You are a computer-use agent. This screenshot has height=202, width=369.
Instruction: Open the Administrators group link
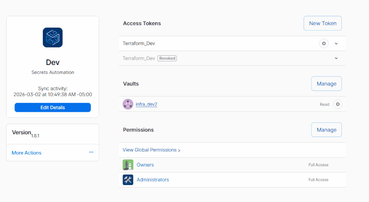[153, 180]
